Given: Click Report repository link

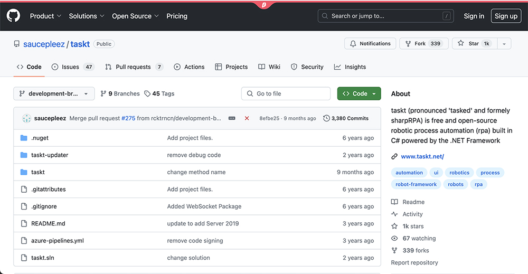Looking at the screenshot, I should click(x=414, y=262).
